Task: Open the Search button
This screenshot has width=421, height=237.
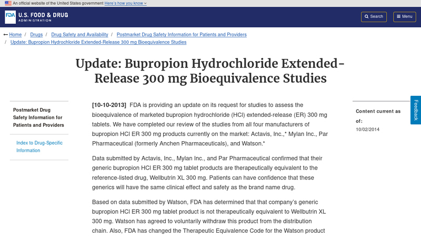Action: pos(374,17)
